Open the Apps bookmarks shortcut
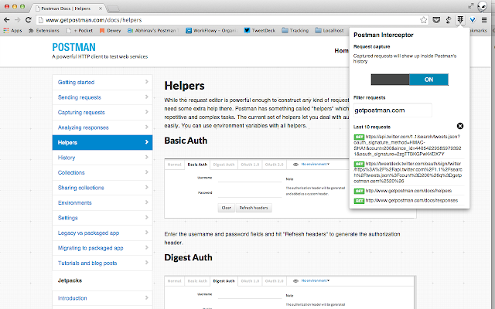The width and height of the screenshot is (495, 309). pos(12,31)
